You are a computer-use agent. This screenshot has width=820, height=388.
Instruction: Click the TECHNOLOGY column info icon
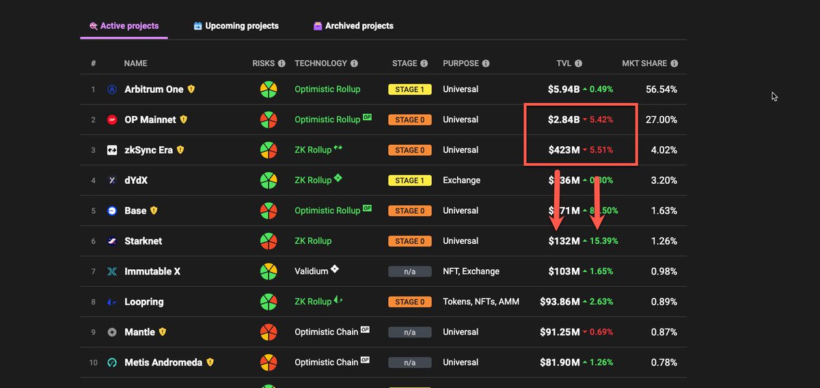[354, 64]
